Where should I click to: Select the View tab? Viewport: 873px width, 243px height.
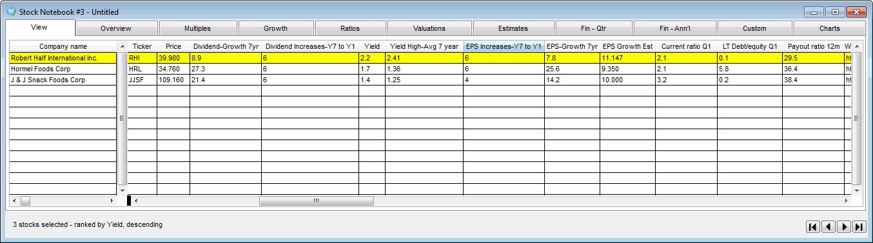tap(40, 27)
